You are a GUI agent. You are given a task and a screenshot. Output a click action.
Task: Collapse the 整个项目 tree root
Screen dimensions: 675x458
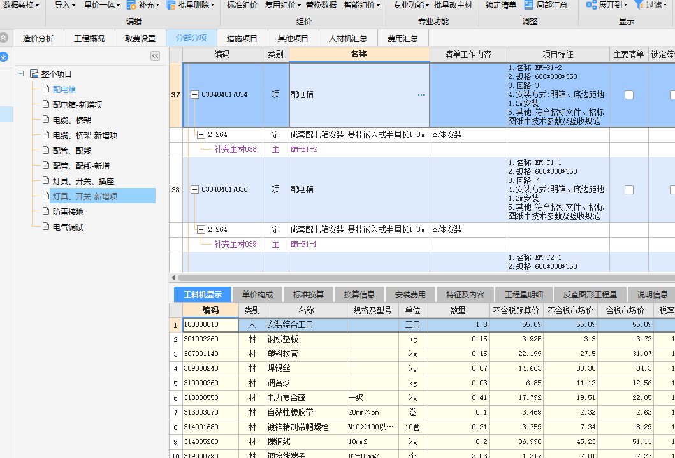pos(20,74)
